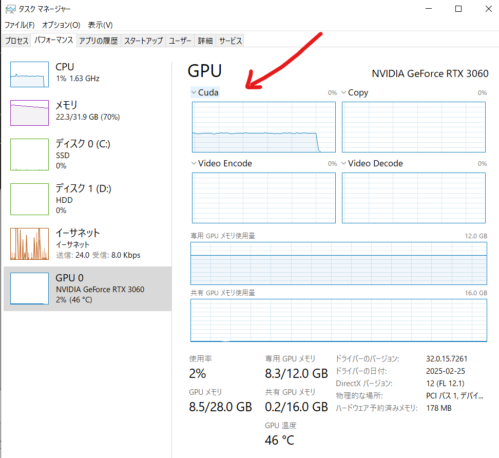Screen dimensions: 499x458
Task: Switch to the サービス tab
Action: pyautogui.click(x=230, y=41)
